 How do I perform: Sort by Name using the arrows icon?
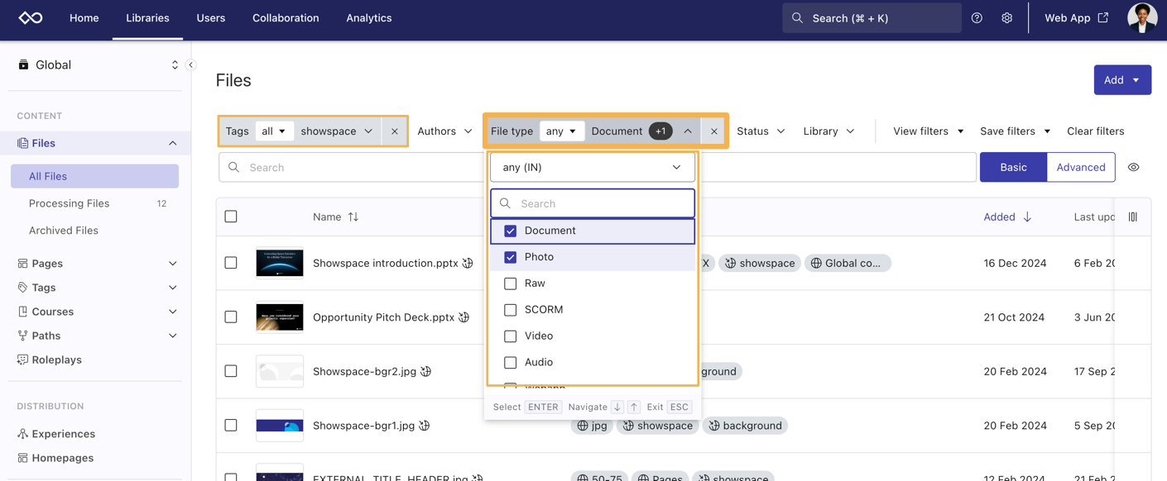point(353,217)
